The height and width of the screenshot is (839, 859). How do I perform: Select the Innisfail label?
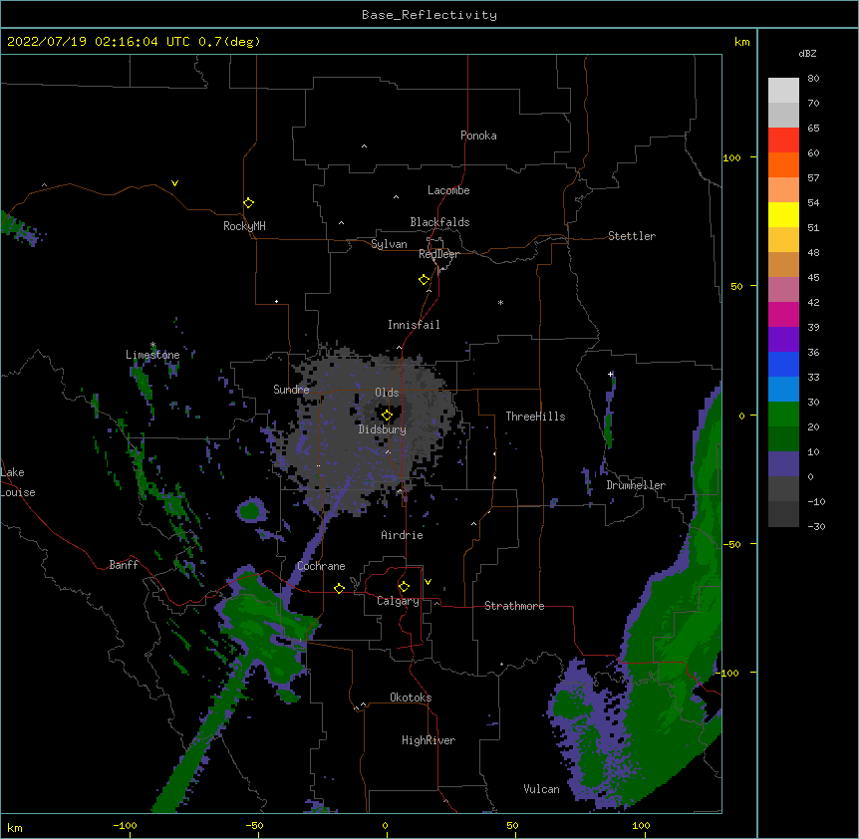point(414,325)
